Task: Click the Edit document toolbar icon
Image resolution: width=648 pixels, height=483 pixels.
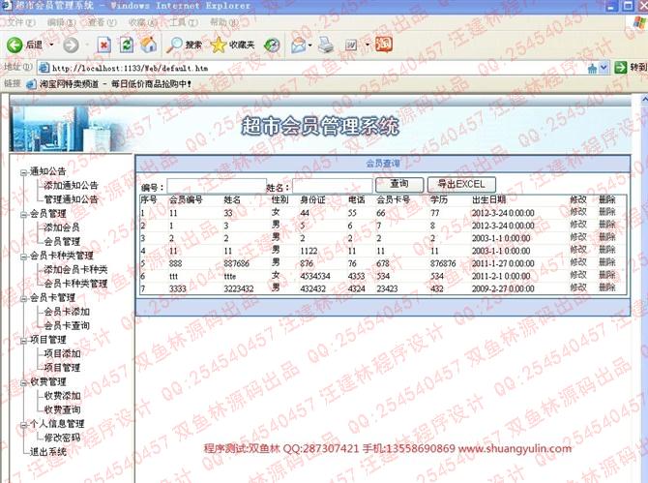Action: (351, 45)
